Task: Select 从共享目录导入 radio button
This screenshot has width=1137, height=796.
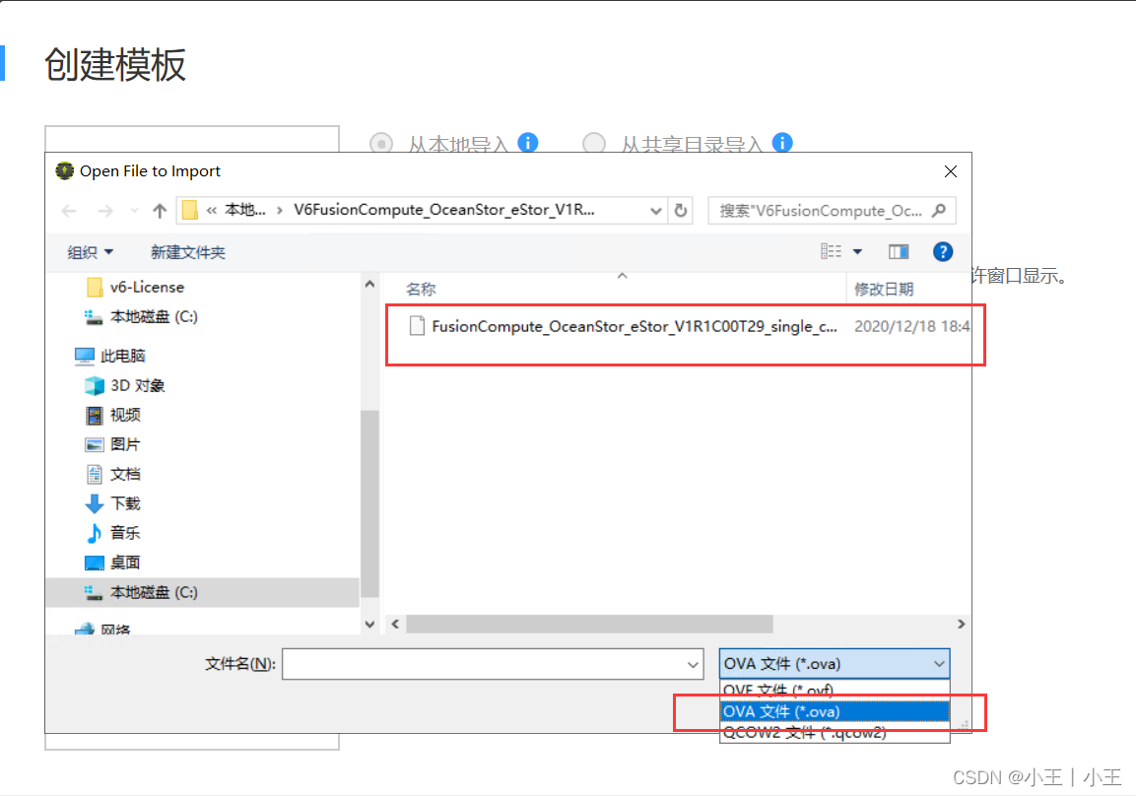Action: [x=594, y=143]
